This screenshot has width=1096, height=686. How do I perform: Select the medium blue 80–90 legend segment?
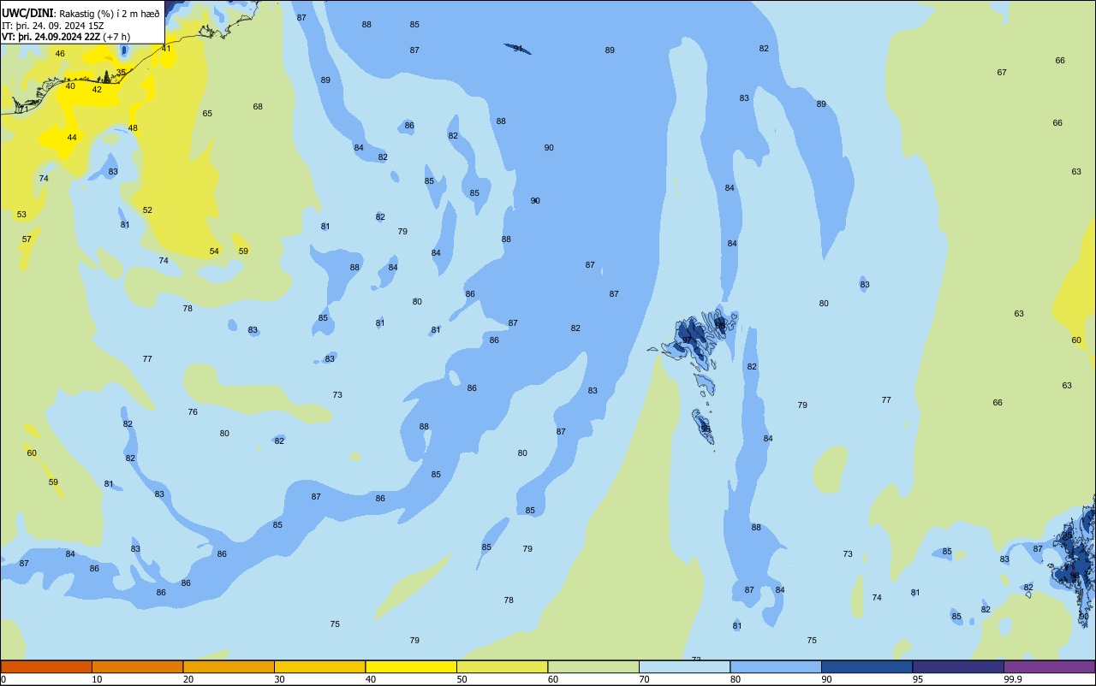point(776,666)
